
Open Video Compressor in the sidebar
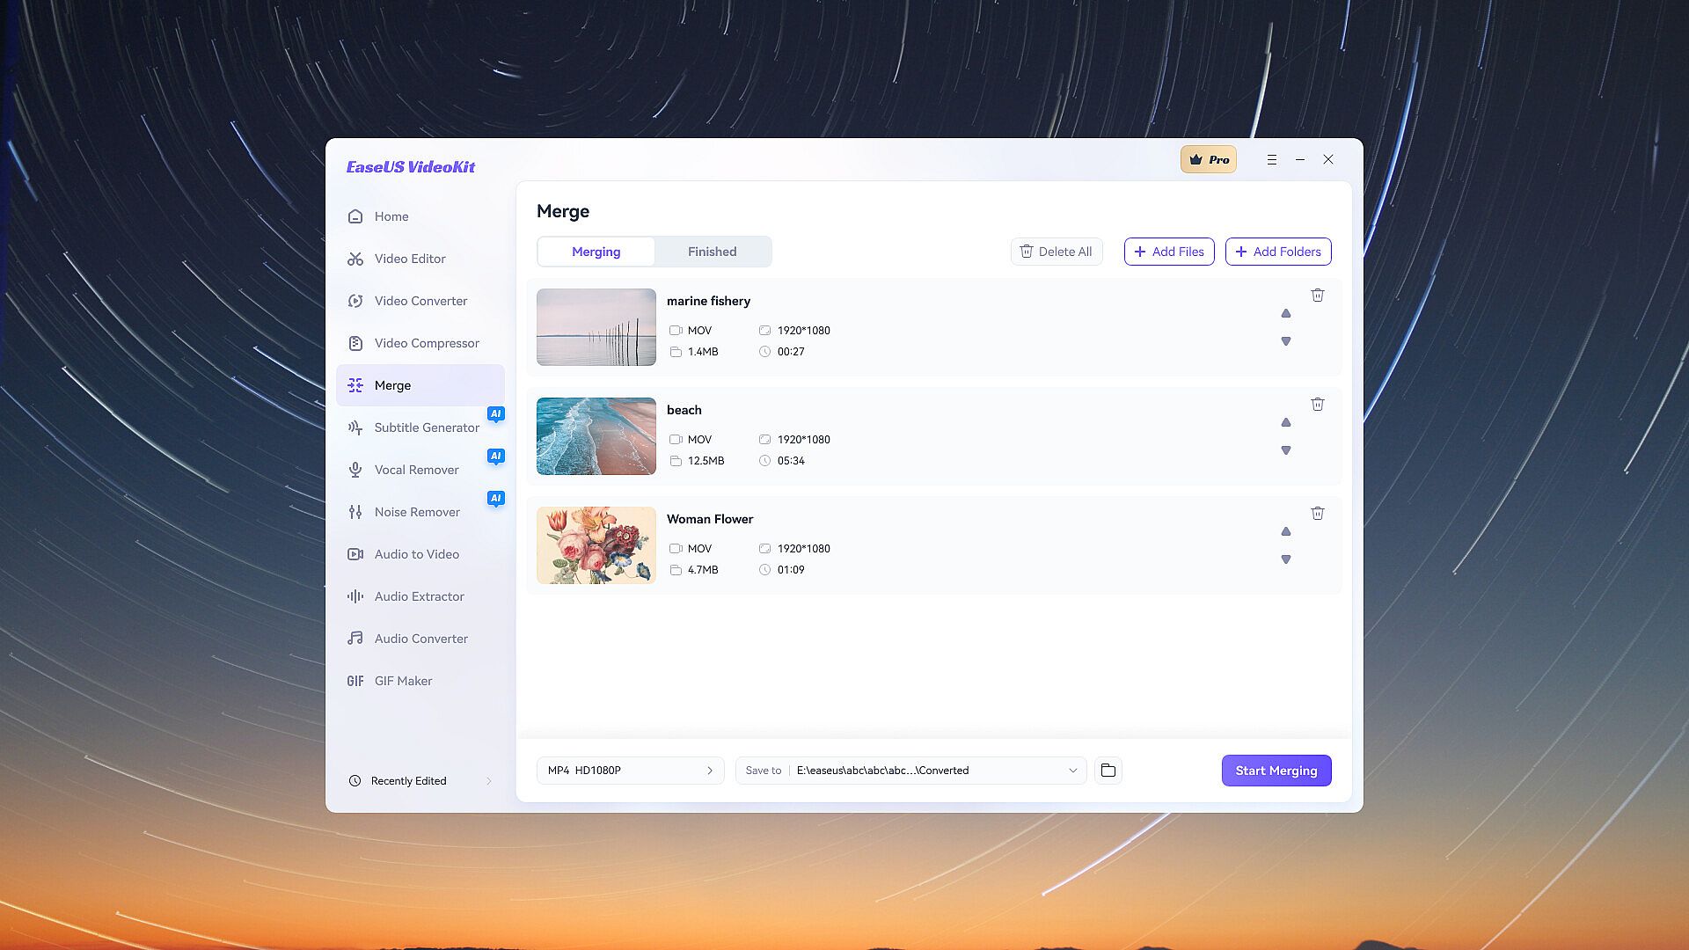coord(426,343)
